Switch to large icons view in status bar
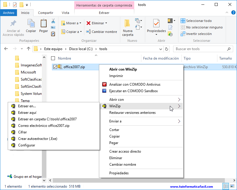 tap(232, 186)
